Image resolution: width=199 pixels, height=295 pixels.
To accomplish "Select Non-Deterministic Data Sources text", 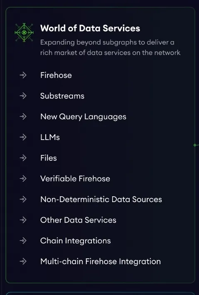I will (x=101, y=199).
